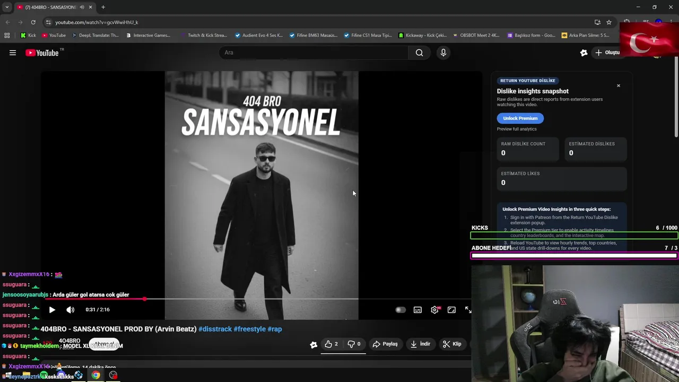Open the #disstrack hashtag link
679x382 pixels.
215,329
